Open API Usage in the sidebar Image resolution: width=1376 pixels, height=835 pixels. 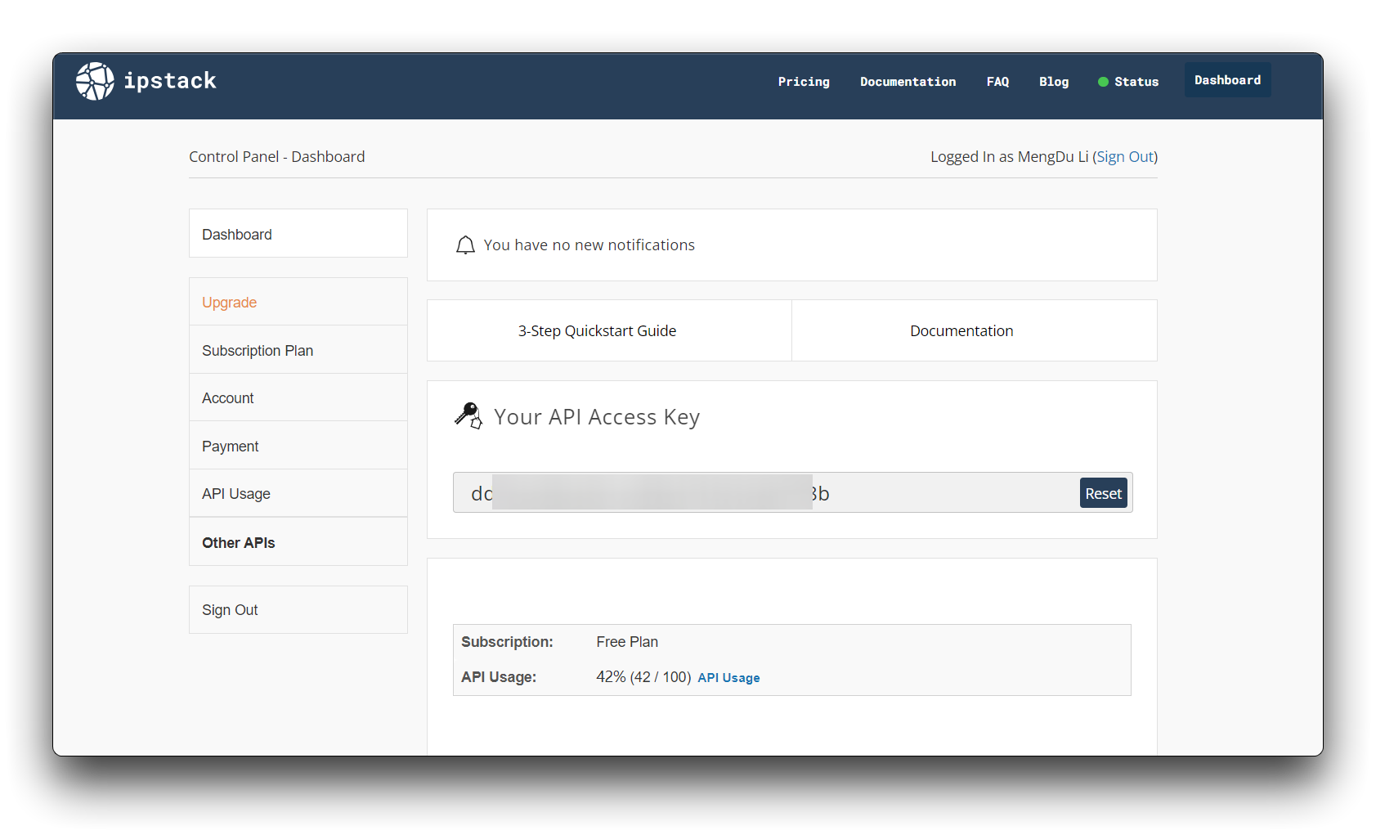point(298,494)
